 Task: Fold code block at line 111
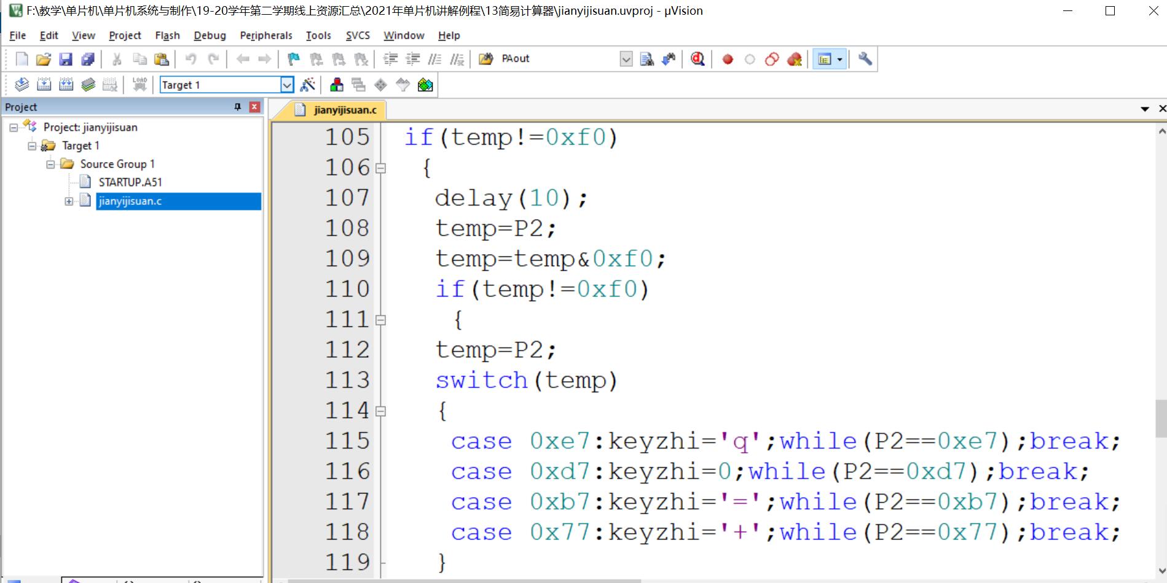click(x=380, y=320)
